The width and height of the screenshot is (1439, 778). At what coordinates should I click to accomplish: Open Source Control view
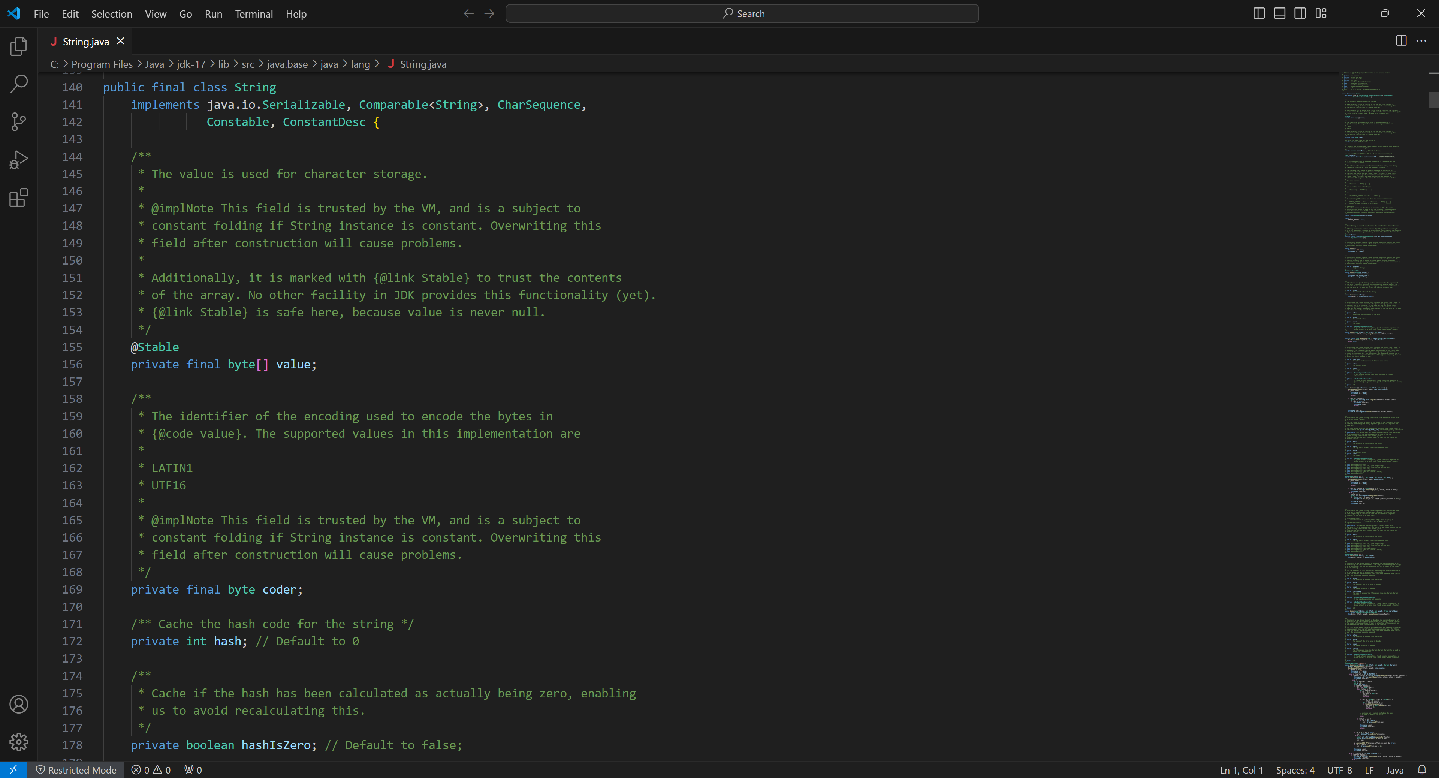(18, 122)
